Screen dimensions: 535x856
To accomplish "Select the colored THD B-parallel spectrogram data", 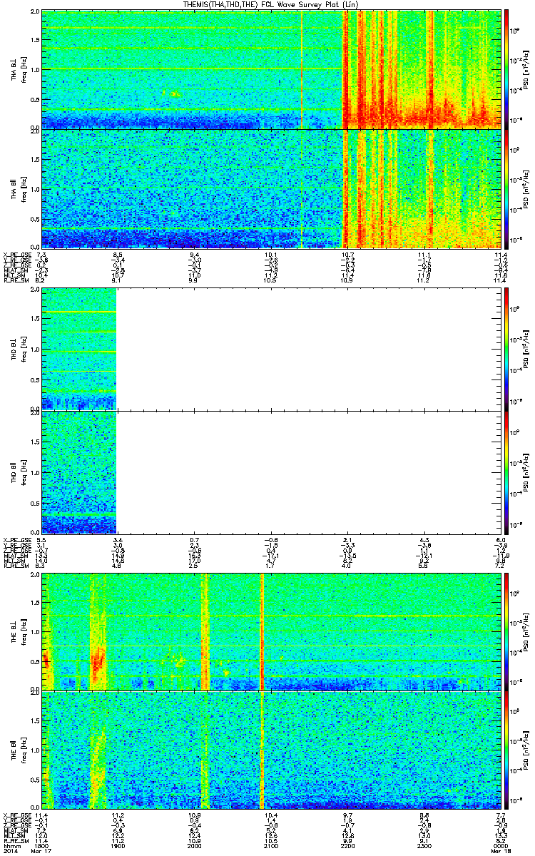I will click(x=79, y=472).
